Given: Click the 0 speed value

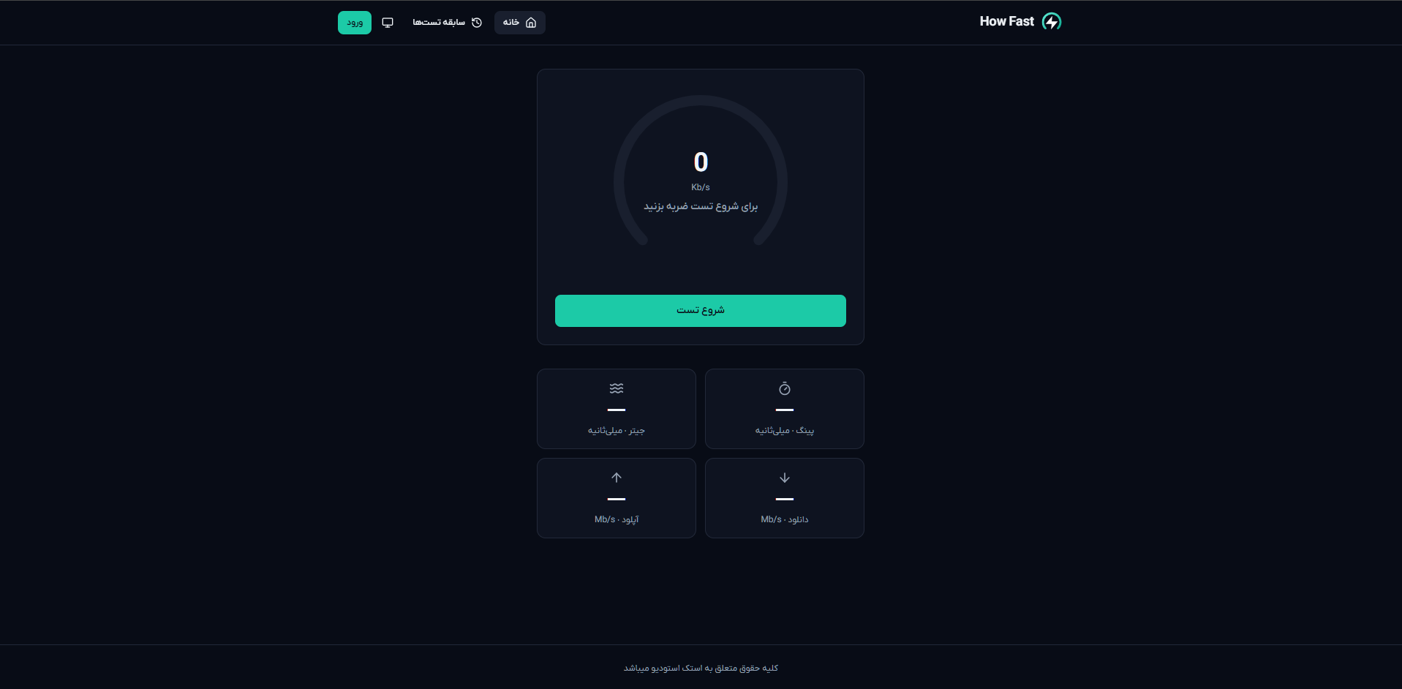Looking at the screenshot, I should [x=701, y=162].
